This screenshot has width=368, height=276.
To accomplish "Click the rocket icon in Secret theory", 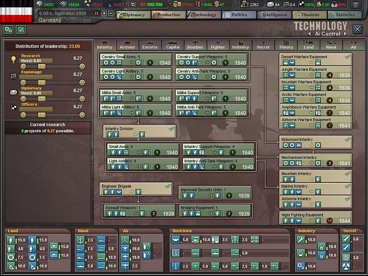I will tap(346, 239).
